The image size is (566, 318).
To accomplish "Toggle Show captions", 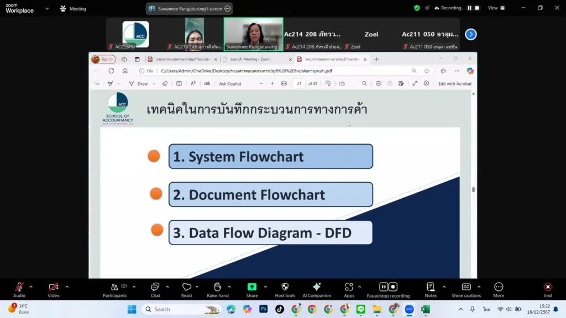I will pyautogui.click(x=466, y=290).
